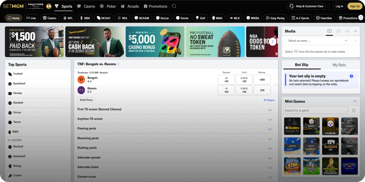Collapse the Mini Games panel
365x182 pixels.
coord(355,102)
